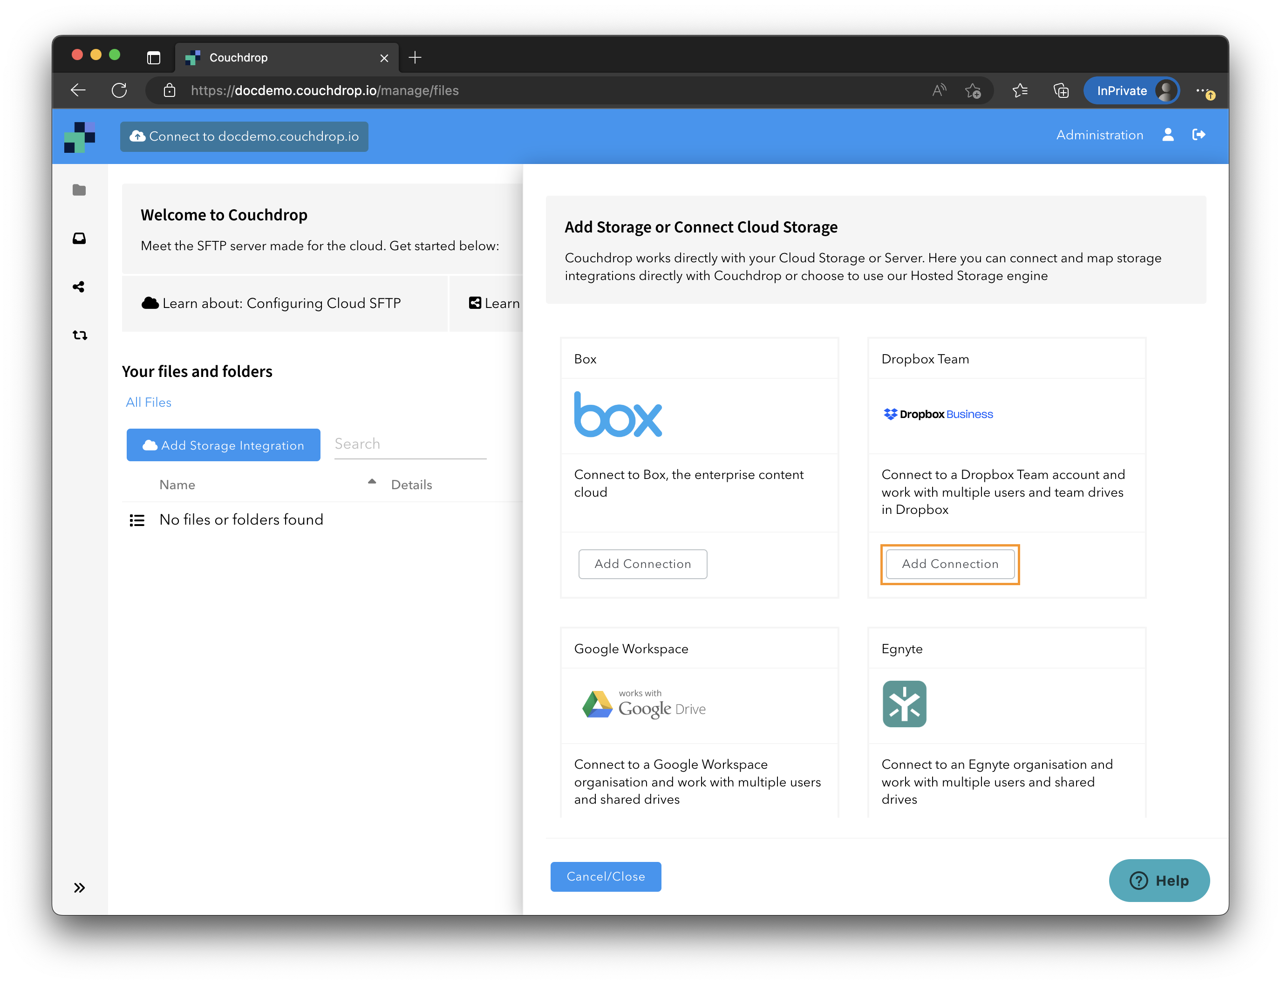This screenshot has height=984, width=1281.
Task: Open the sharing sidebar icon
Action: [79, 287]
